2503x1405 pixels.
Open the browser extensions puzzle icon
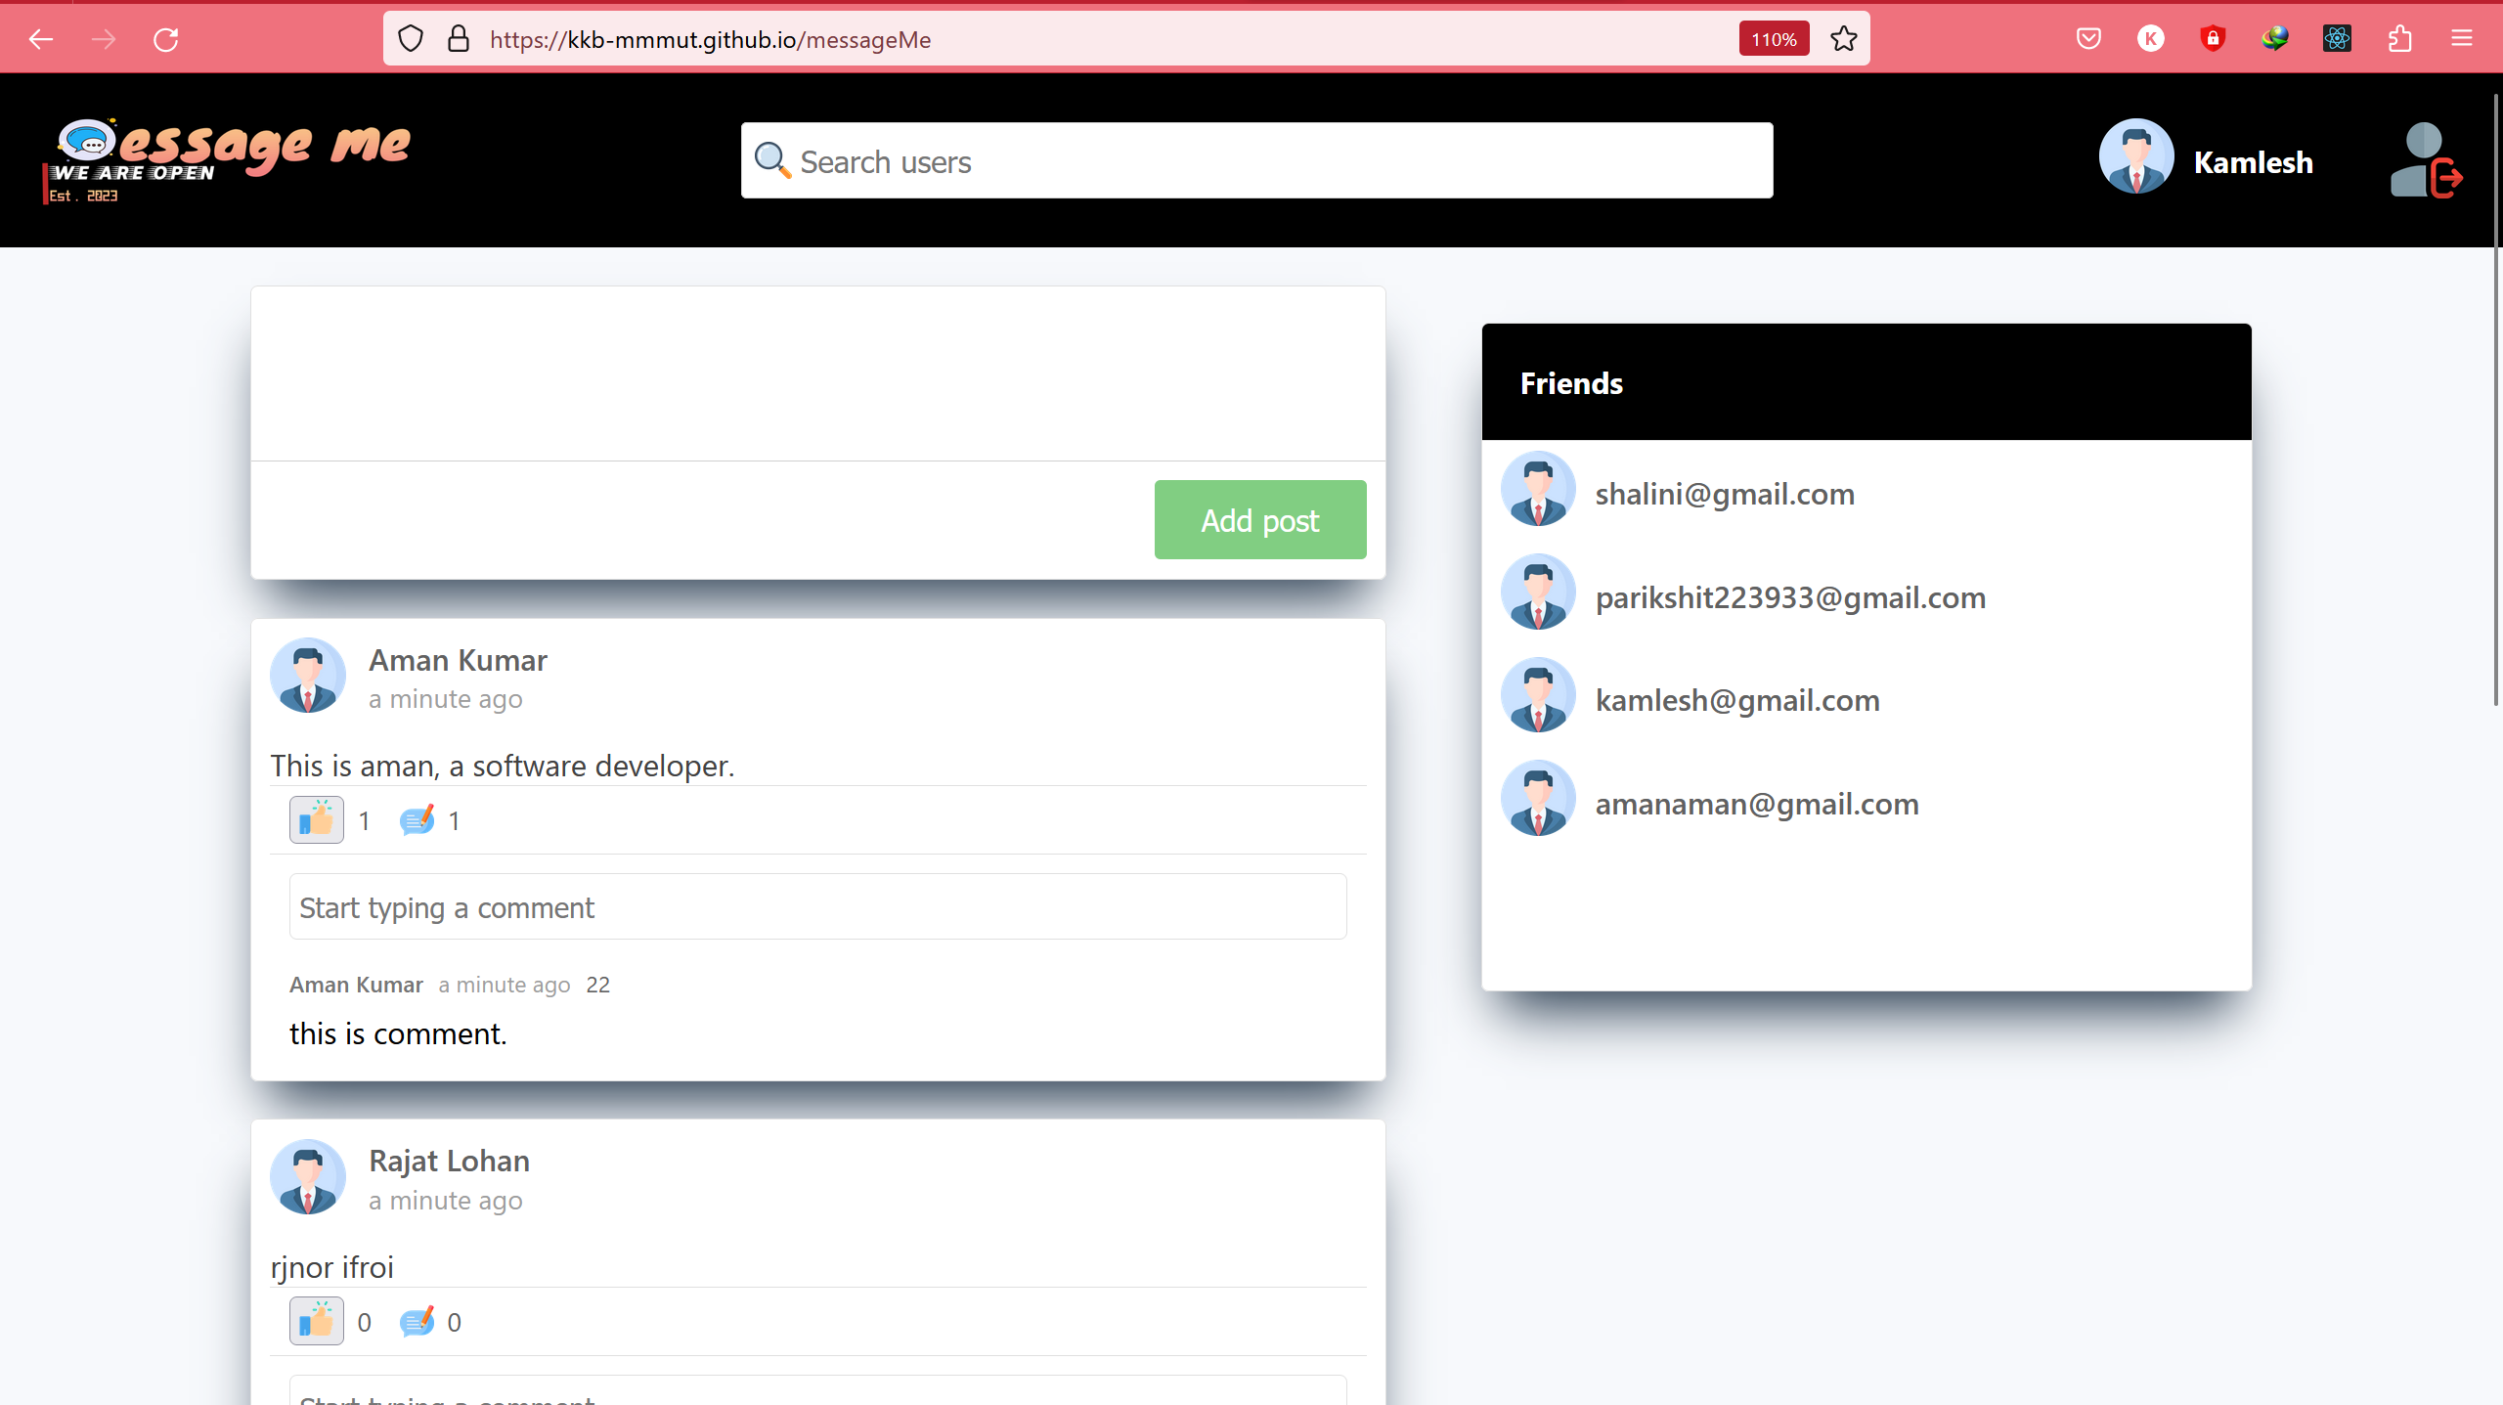[x=2399, y=39]
